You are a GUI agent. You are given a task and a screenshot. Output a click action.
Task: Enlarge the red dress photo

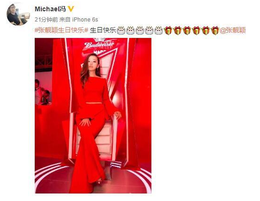93,116
